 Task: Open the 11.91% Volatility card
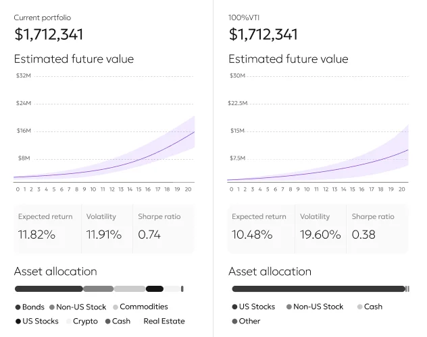coord(107,227)
